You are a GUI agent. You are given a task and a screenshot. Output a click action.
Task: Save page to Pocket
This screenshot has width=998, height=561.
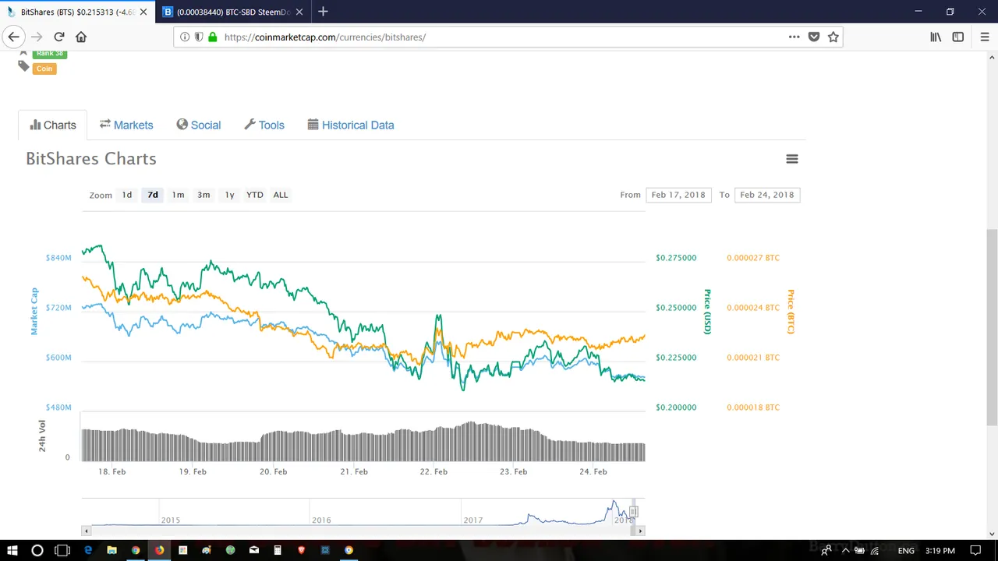[x=814, y=37]
